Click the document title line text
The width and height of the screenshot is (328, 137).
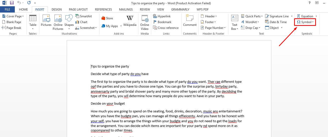click(110, 66)
